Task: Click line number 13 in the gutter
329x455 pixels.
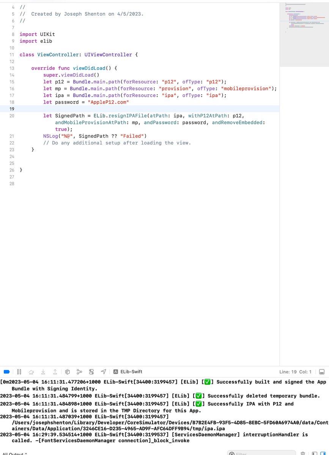Action: click(x=12, y=68)
